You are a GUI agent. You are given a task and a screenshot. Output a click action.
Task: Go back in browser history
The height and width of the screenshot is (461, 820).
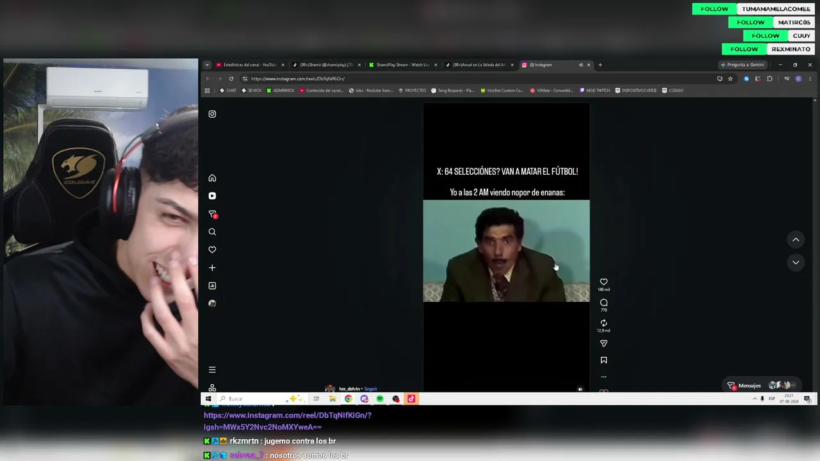(x=208, y=79)
